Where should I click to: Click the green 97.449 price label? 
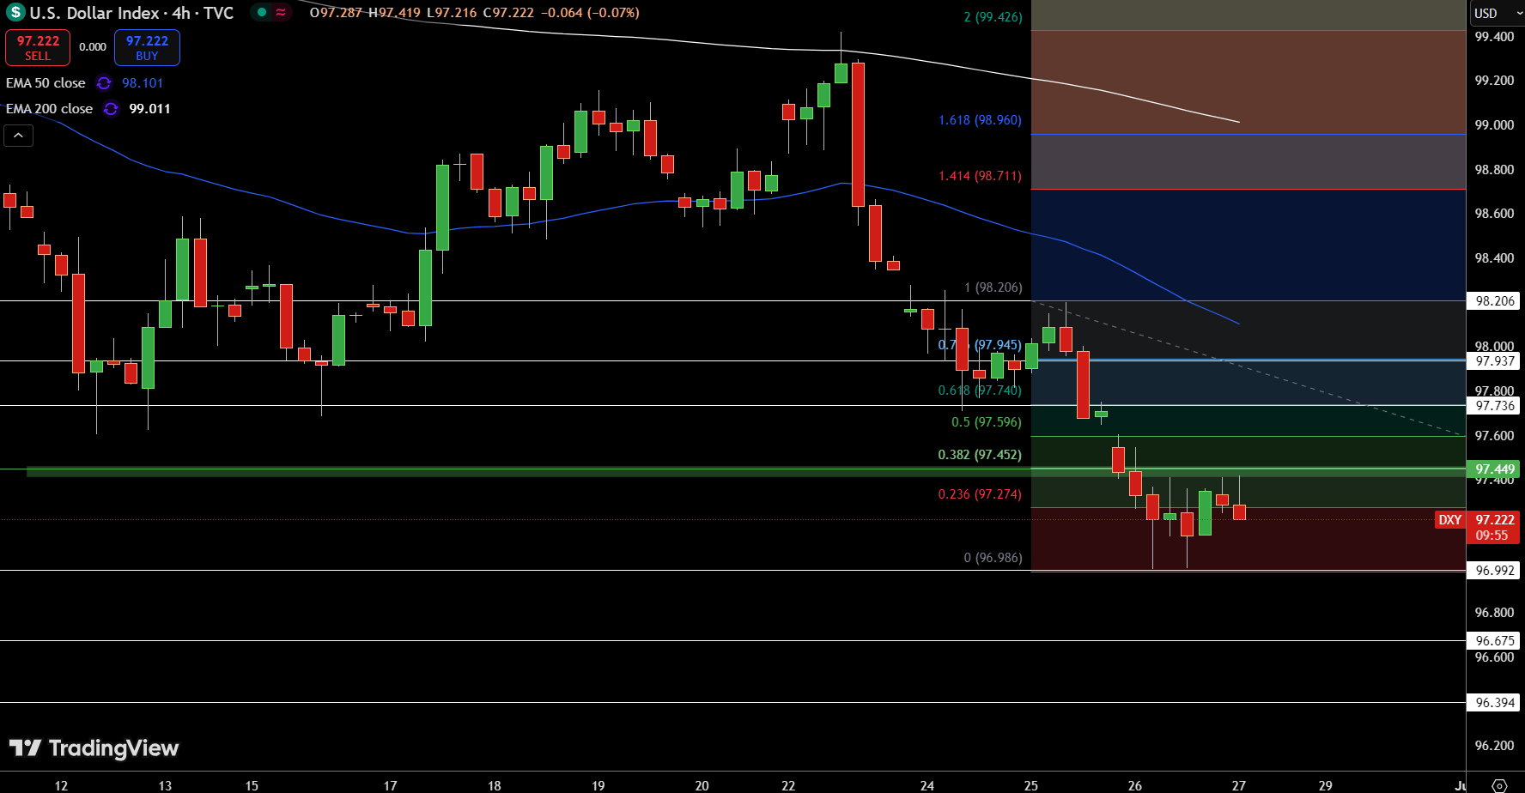coord(1494,469)
